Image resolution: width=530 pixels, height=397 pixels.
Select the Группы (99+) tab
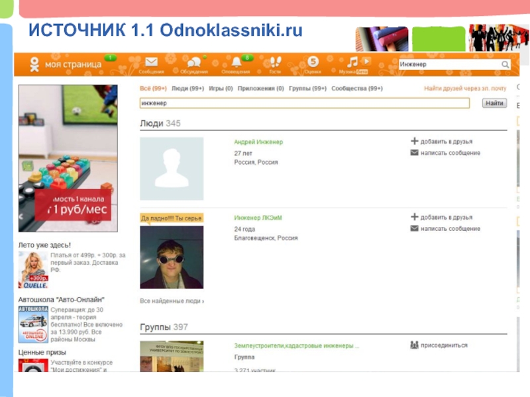coord(307,89)
